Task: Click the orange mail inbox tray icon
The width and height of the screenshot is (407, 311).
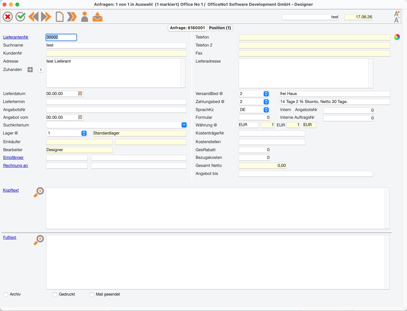Action: (x=98, y=17)
